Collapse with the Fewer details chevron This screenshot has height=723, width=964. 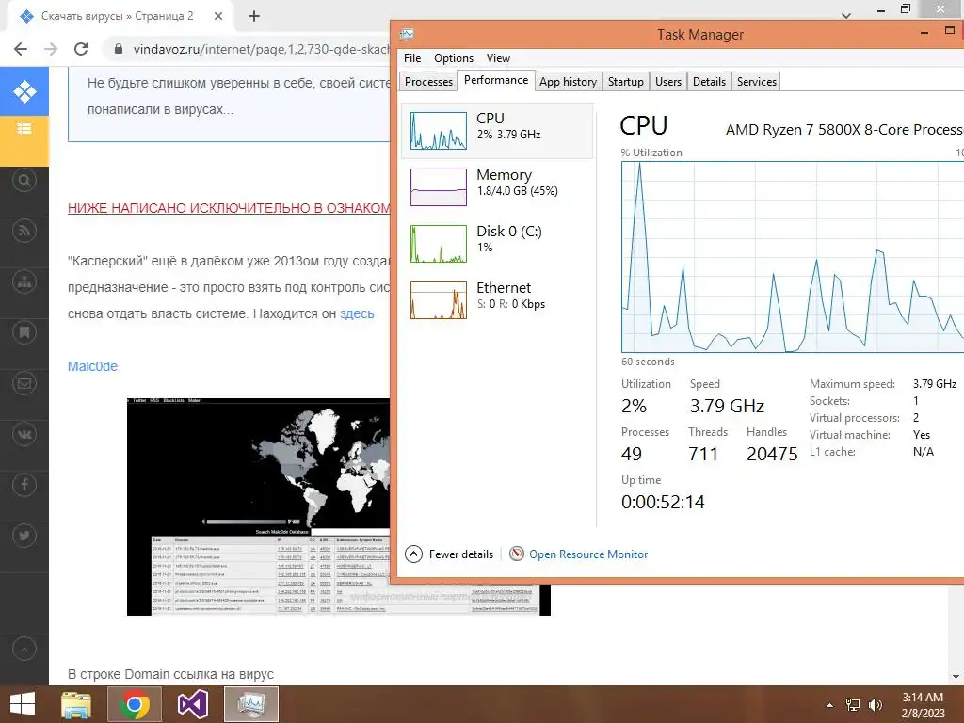414,554
